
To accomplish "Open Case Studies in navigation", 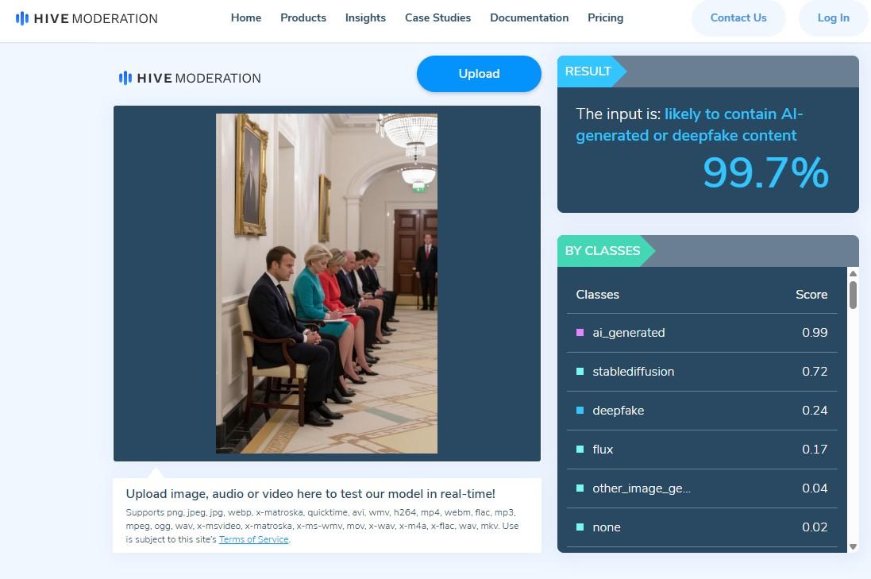I will [437, 17].
